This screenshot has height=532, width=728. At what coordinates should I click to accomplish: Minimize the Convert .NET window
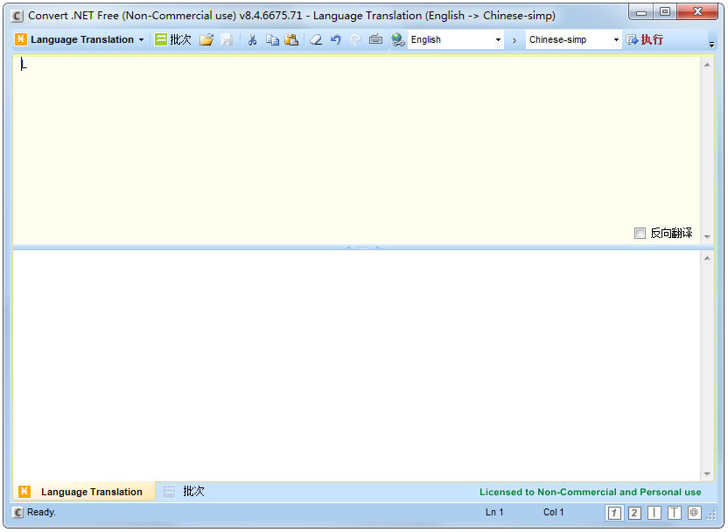[641, 12]
